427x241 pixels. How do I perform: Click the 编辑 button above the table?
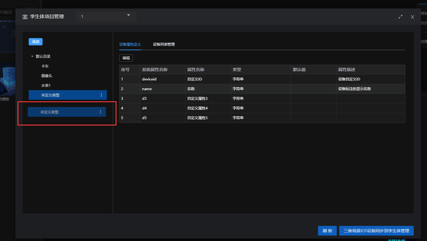tap(126, 58)
